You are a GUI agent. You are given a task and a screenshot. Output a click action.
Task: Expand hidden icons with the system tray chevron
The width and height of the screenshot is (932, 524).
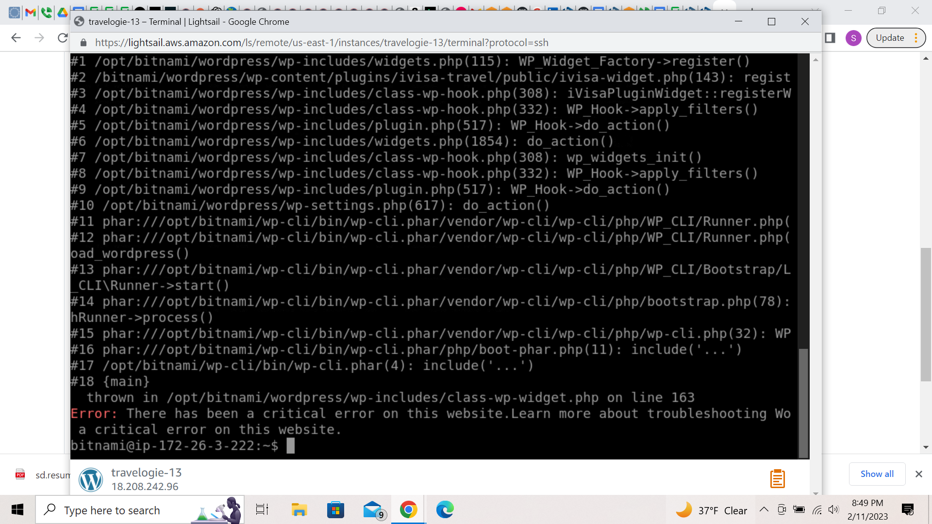[x=764, y=510]
